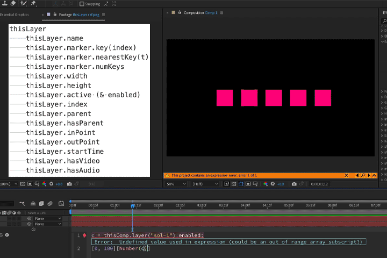Toggle transparency grid in Composition panel
This screenshot has height=258, width=387.
[234, 184]
